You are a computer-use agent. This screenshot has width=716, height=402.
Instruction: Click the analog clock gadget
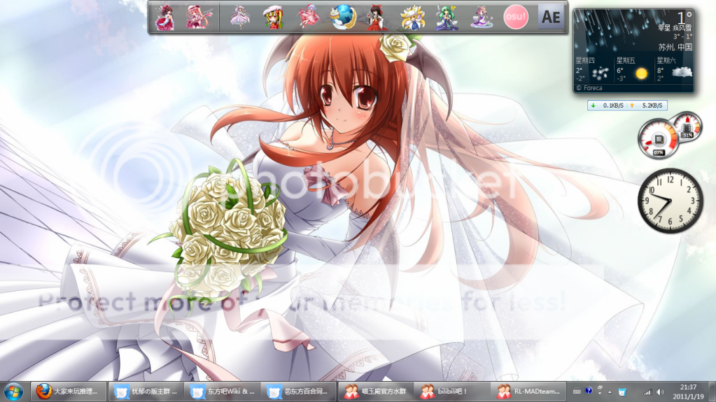point(670,200)
